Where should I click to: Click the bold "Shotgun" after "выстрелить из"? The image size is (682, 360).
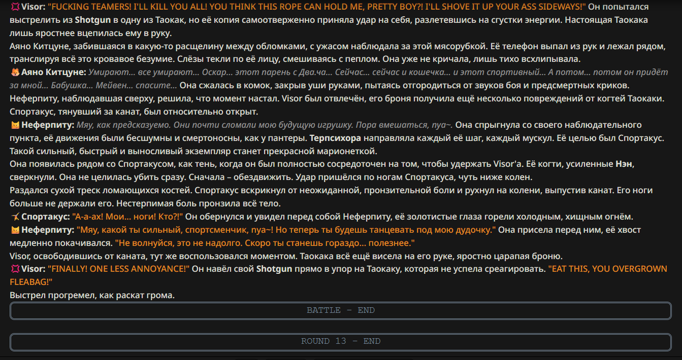pos(93,21)
